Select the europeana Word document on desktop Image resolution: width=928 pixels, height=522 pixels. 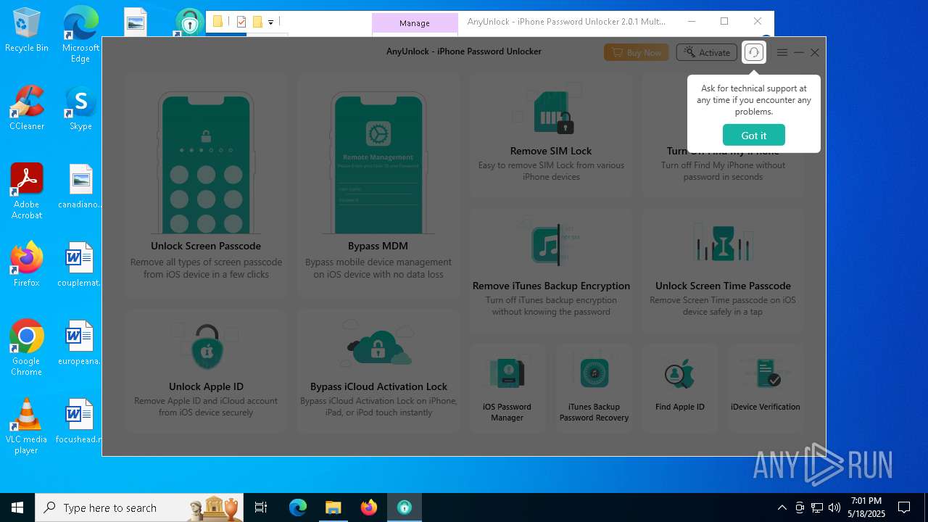click(x=80, y=343)
